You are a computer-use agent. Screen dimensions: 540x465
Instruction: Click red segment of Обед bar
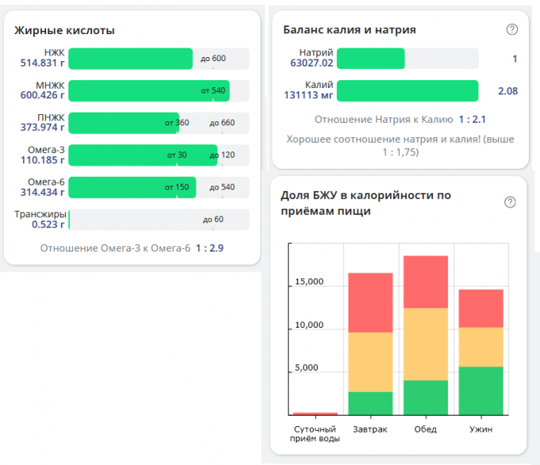click(426, 282)
